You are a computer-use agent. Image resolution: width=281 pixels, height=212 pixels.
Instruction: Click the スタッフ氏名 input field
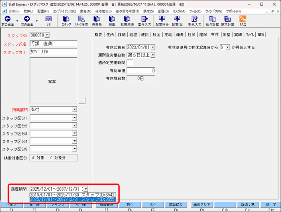point(53,43)
